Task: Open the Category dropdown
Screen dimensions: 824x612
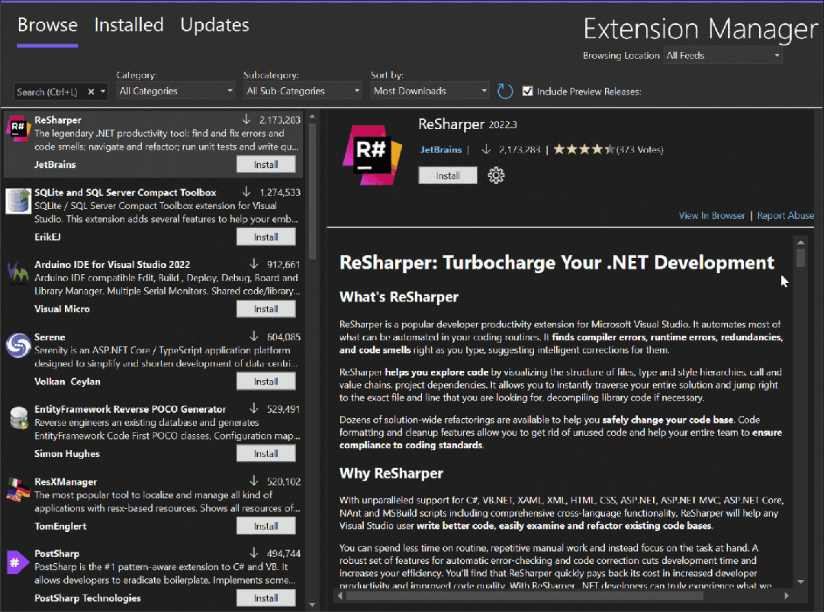Action: click(175, 91)
